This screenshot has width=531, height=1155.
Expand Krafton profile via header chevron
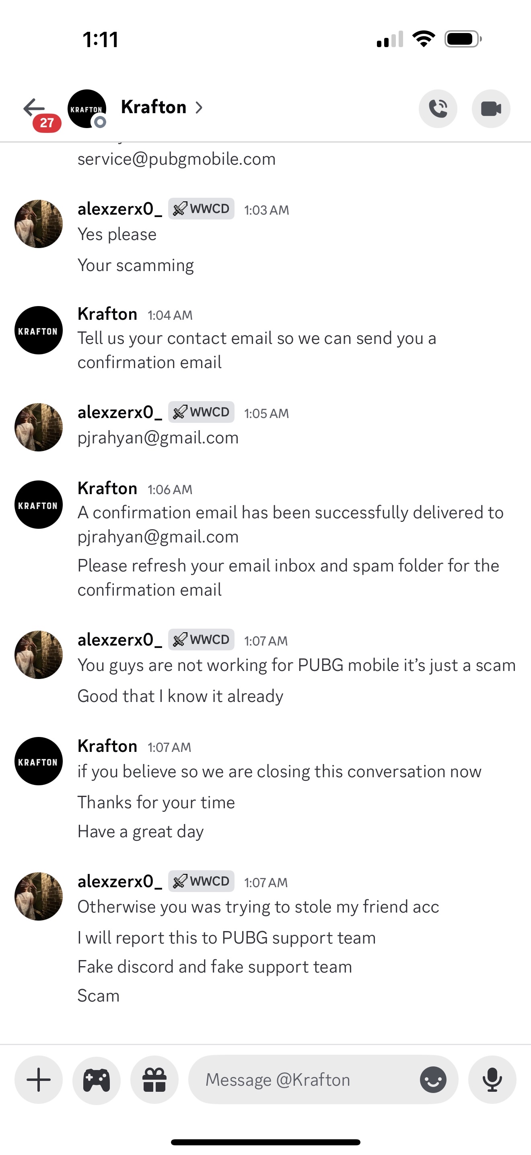click(x=199, y=108)
